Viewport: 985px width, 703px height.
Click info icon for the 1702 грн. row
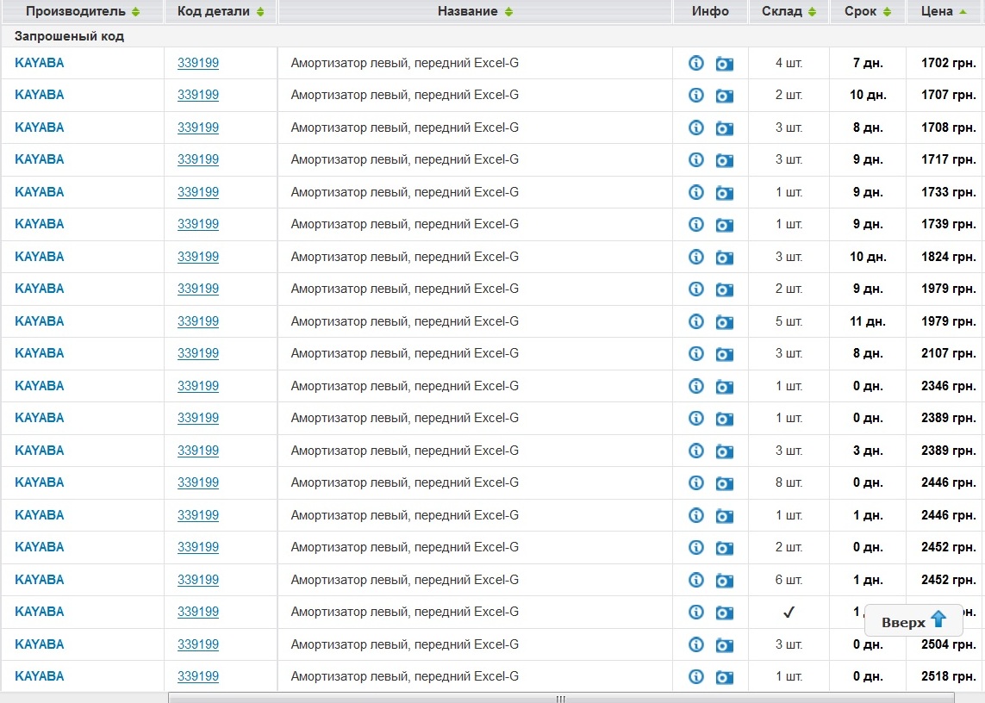696,63
